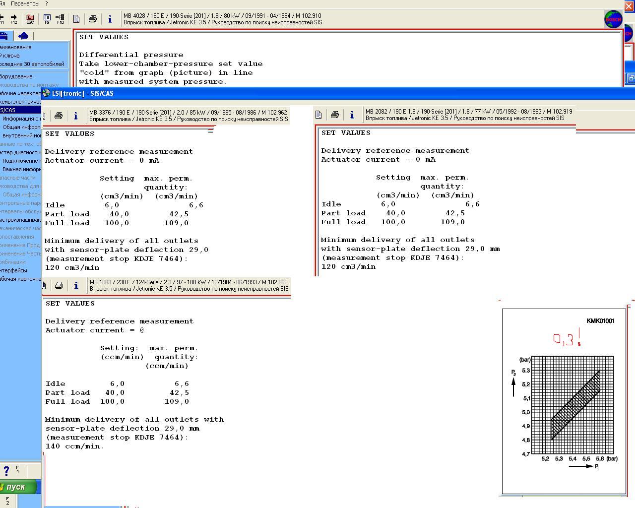The width and height of the screenshot is (635, 508).
Task: Click printer icon beside MB 2082 header
Action: click(x=335, y=115)
